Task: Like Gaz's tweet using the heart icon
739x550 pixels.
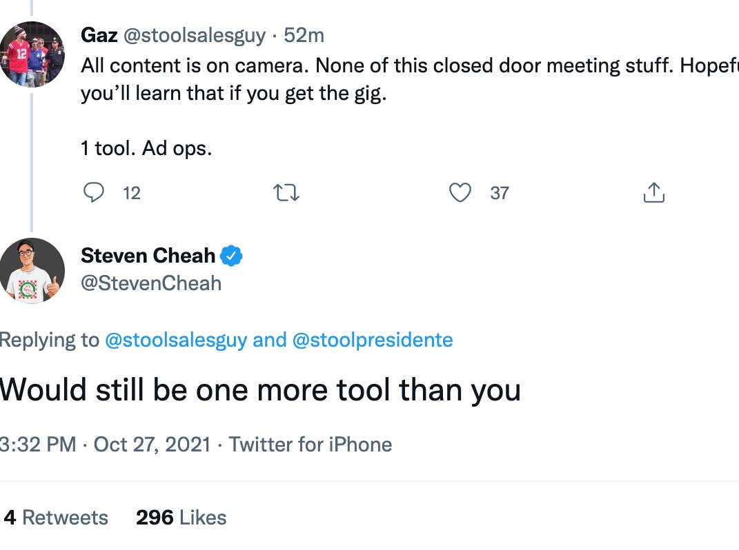Action: 460,193
